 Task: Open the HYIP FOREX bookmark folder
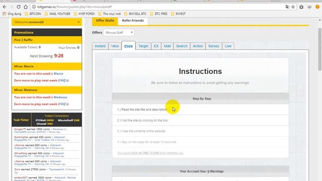click(x=85, y=14)
